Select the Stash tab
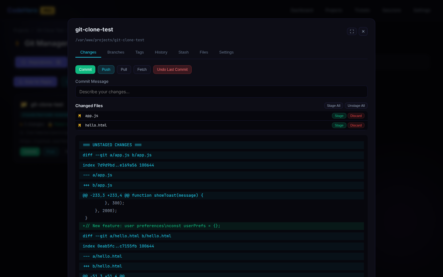Viewport: 443px width, 277px height. coord(183,52)
